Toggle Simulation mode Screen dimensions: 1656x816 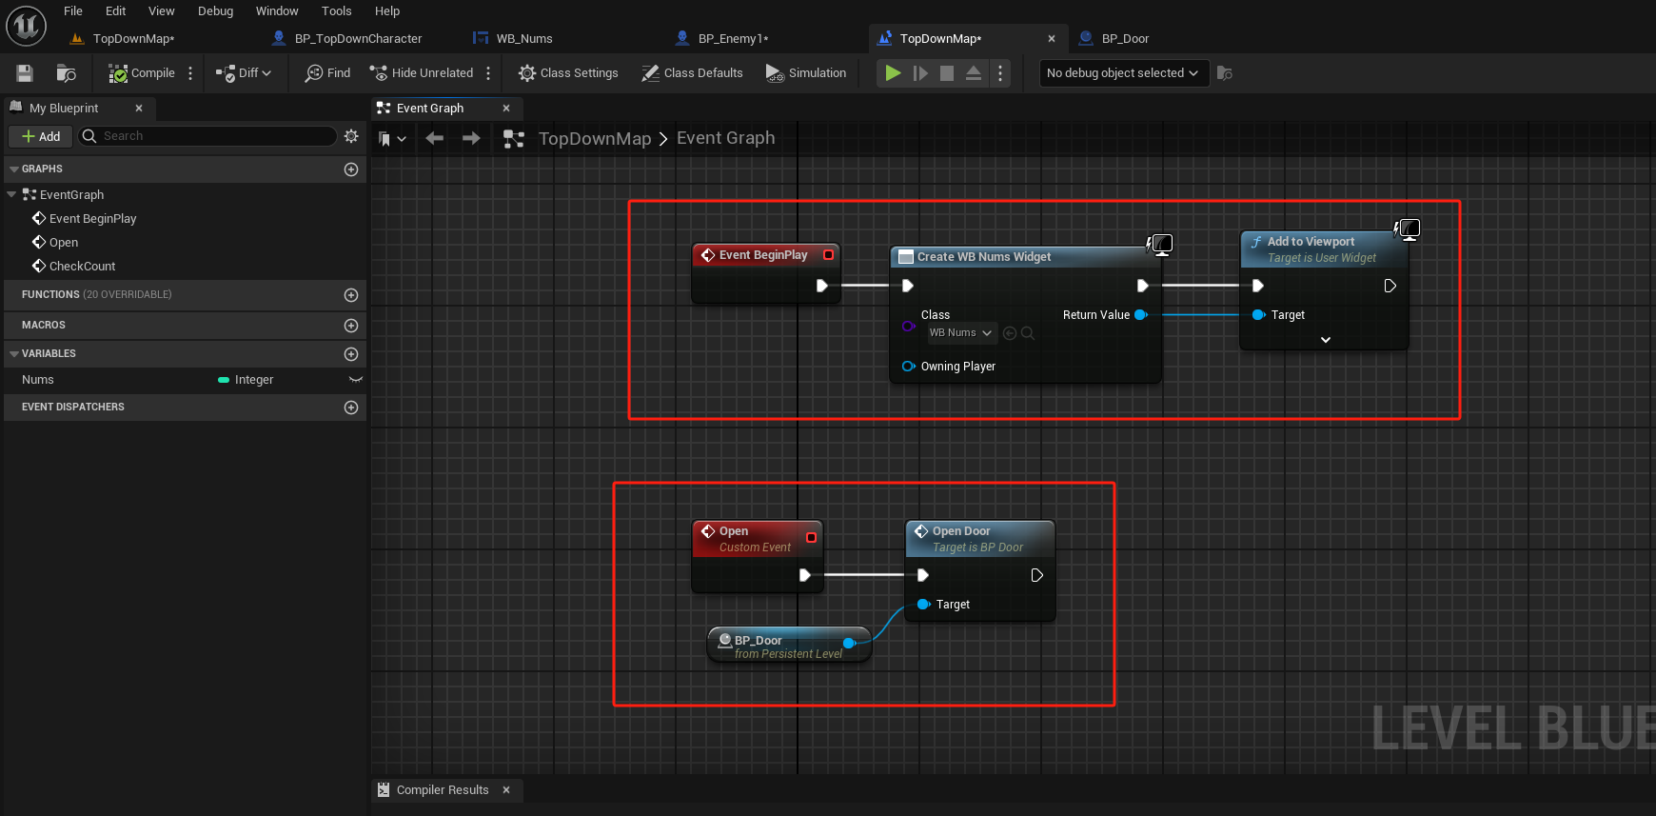point(806,73)
